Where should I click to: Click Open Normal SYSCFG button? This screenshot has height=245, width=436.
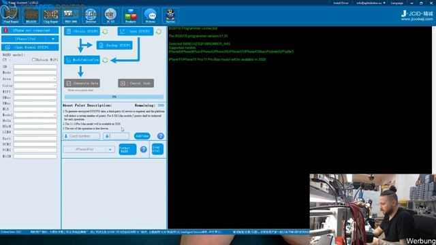coord(30,48)
